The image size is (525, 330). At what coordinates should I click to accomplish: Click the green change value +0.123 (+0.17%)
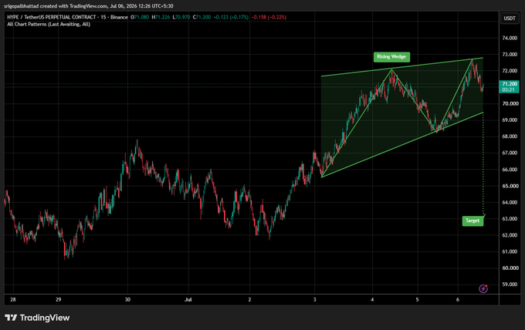tap(231, 17)
